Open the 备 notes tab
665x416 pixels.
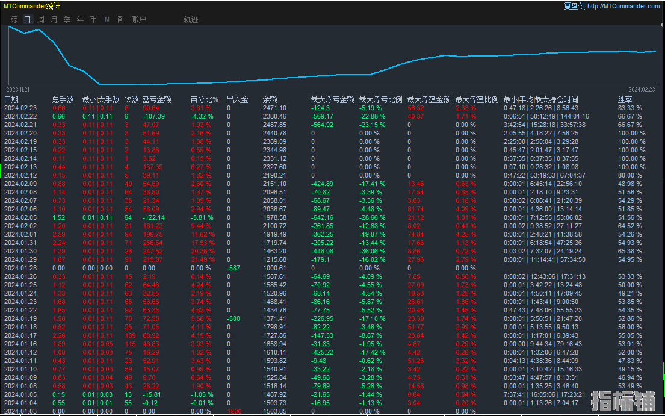click(x=120, y=19)
